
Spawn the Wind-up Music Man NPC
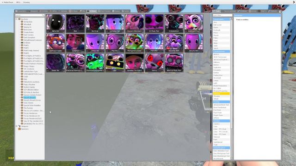[x=174, y=63]
